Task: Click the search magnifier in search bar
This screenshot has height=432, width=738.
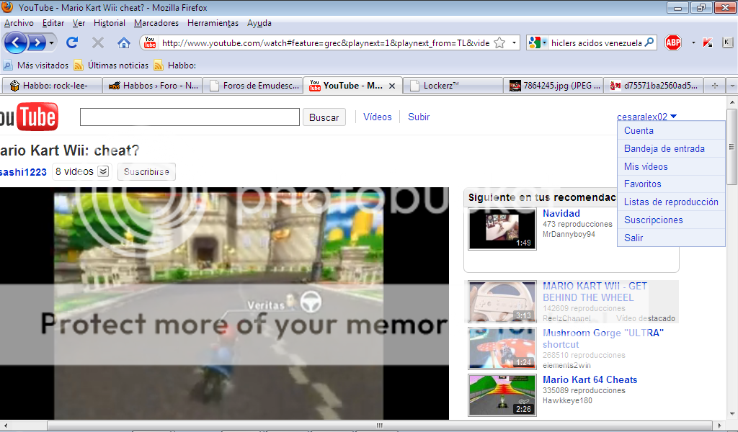Action: 649,42
